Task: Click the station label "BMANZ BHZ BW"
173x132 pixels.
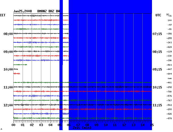Action: (x=48, y=11)
